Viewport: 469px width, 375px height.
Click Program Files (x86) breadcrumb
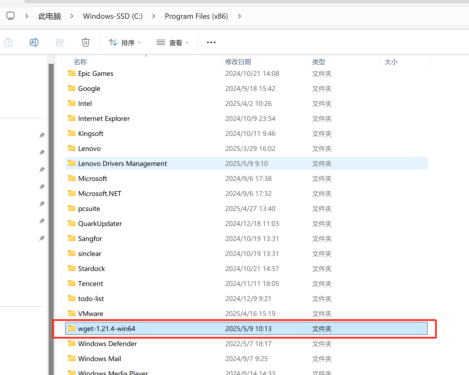(x=196, y=16)
